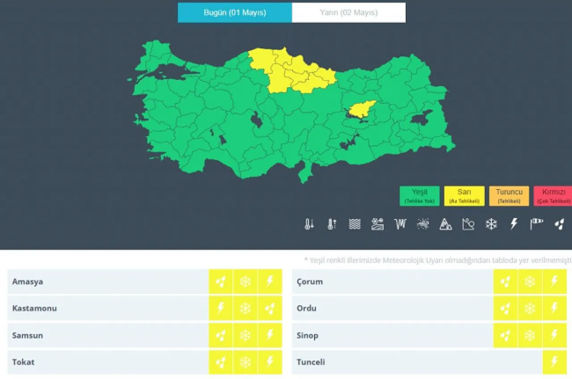
Task: Click Amasya's rain warning icon
Action: tap(221, 282)
